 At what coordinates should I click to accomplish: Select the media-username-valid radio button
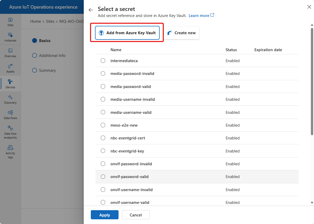click(x=103, y=112)
